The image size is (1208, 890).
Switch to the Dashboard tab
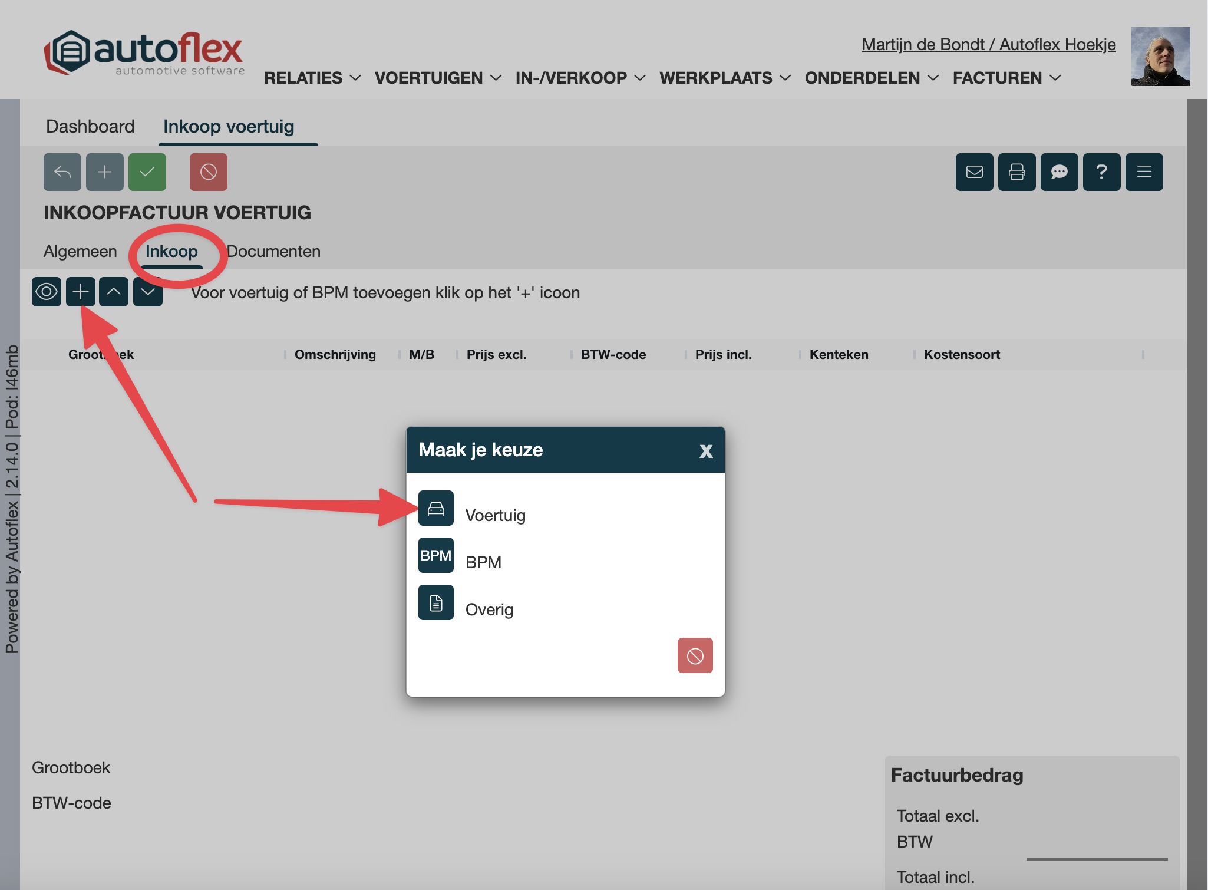coord(90,127)
